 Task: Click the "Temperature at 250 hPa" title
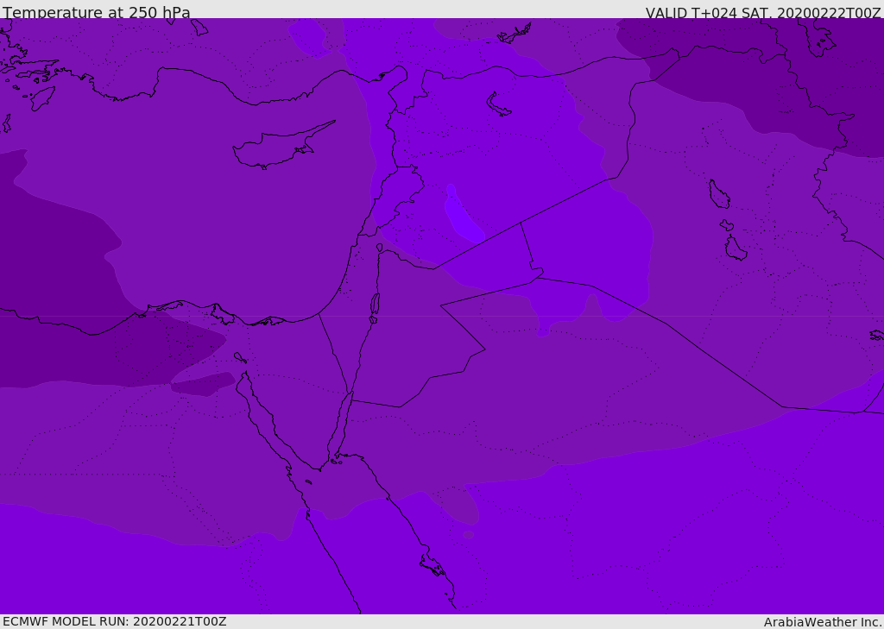96,13
